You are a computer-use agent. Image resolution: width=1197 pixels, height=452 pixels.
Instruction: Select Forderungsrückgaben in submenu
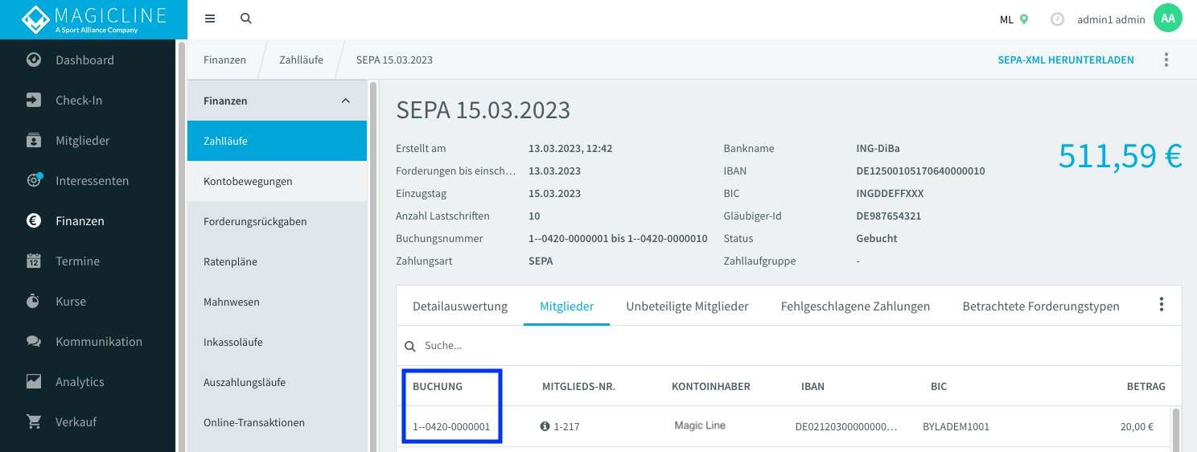(x=277, y=221)
